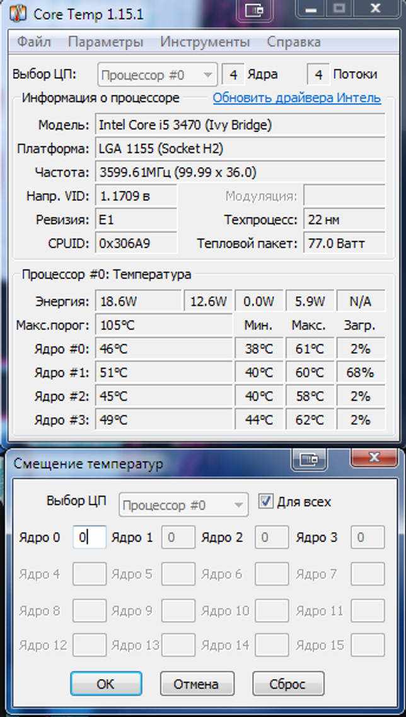Click the Ядра core count box

click(x=233, y=74)
